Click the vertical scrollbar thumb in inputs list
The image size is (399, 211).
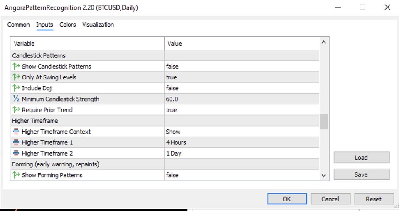coord(324,122)
